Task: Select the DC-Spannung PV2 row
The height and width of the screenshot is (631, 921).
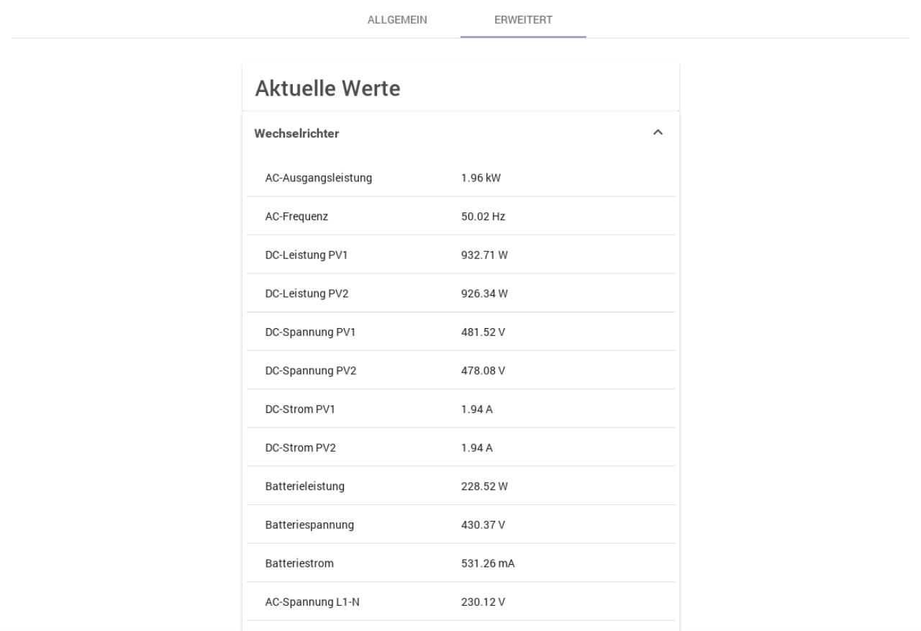Action: point(460,371)
